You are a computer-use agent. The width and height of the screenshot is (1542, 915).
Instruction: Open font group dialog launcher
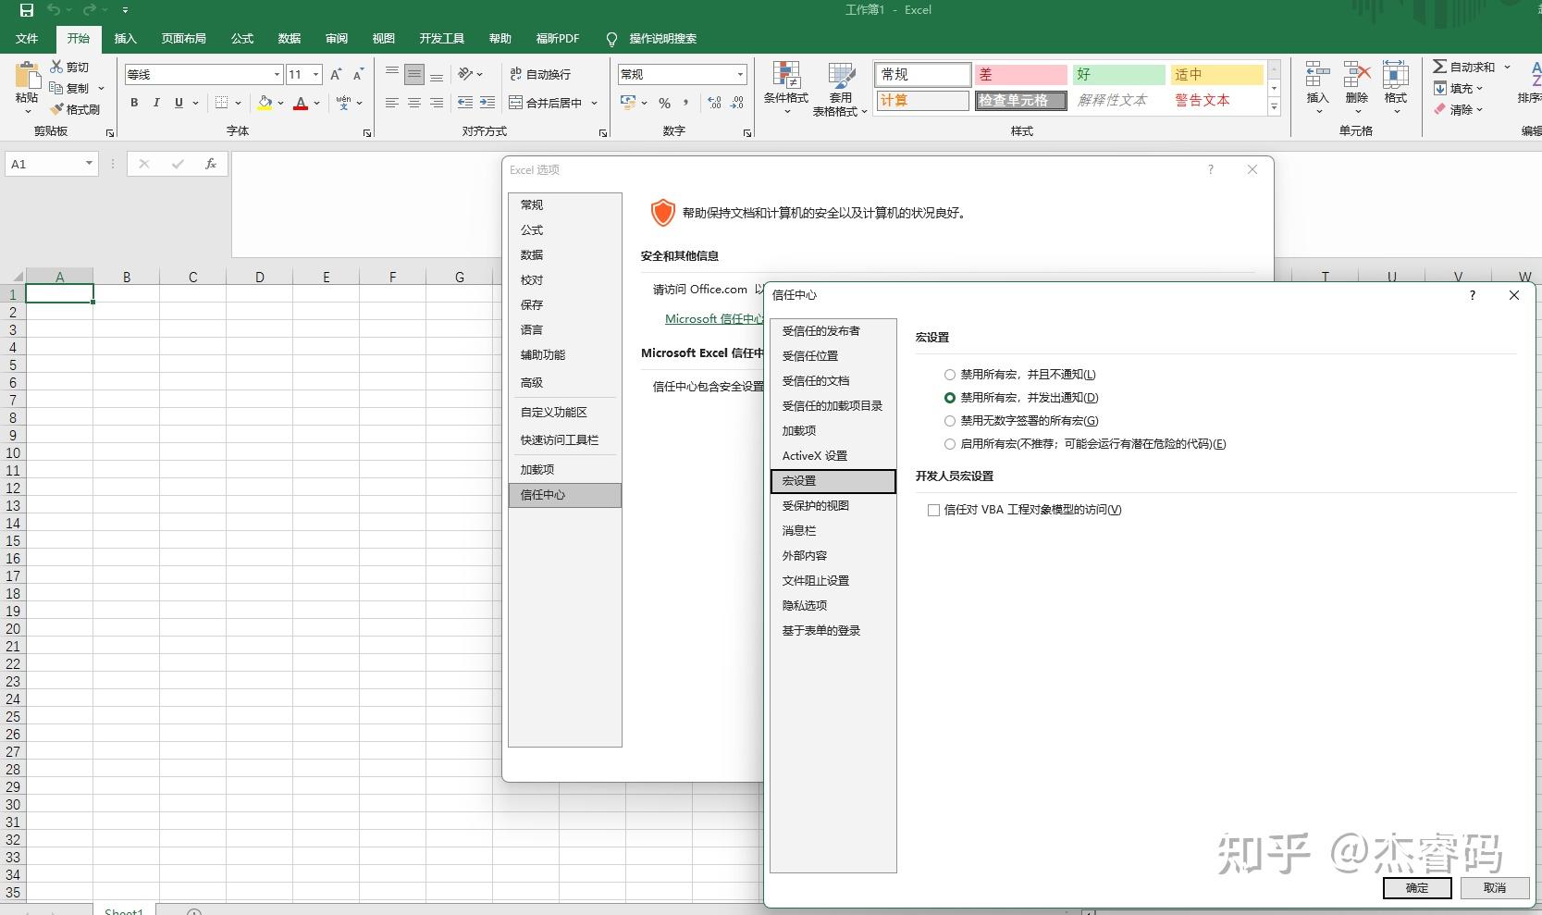pyautogui.click(x=367, y=133)
